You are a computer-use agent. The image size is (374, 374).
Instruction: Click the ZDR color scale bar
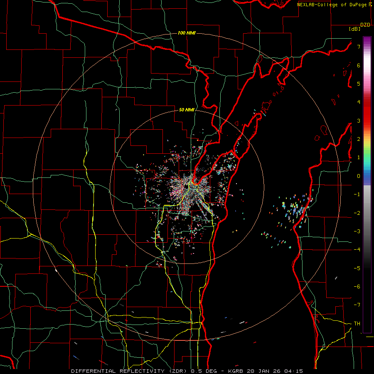[x=367, y=185]
